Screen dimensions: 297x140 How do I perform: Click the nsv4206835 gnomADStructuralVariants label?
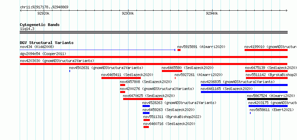click(238, 82)
